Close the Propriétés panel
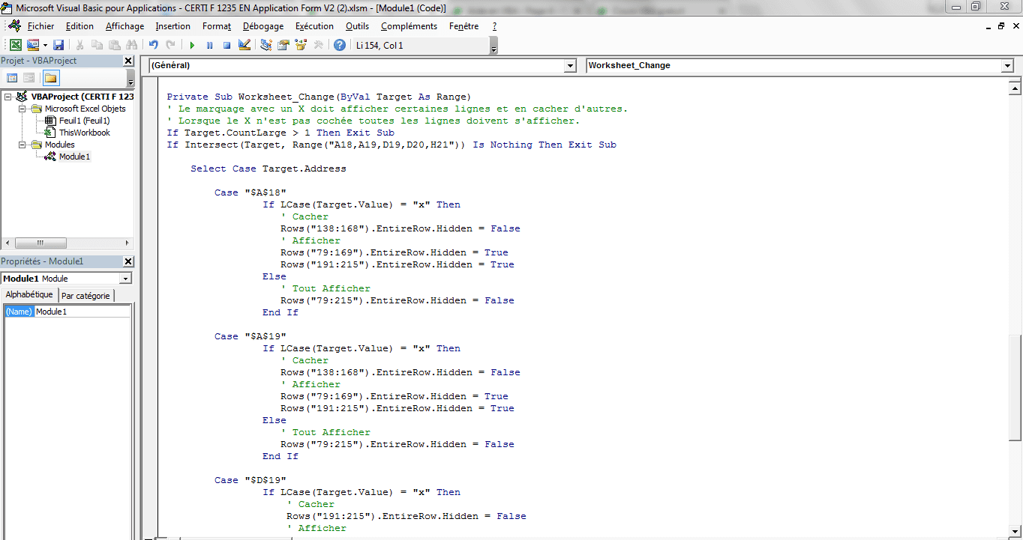This screenshot has width=1023, height=540. pyautogui.click(x=128, y=261)
